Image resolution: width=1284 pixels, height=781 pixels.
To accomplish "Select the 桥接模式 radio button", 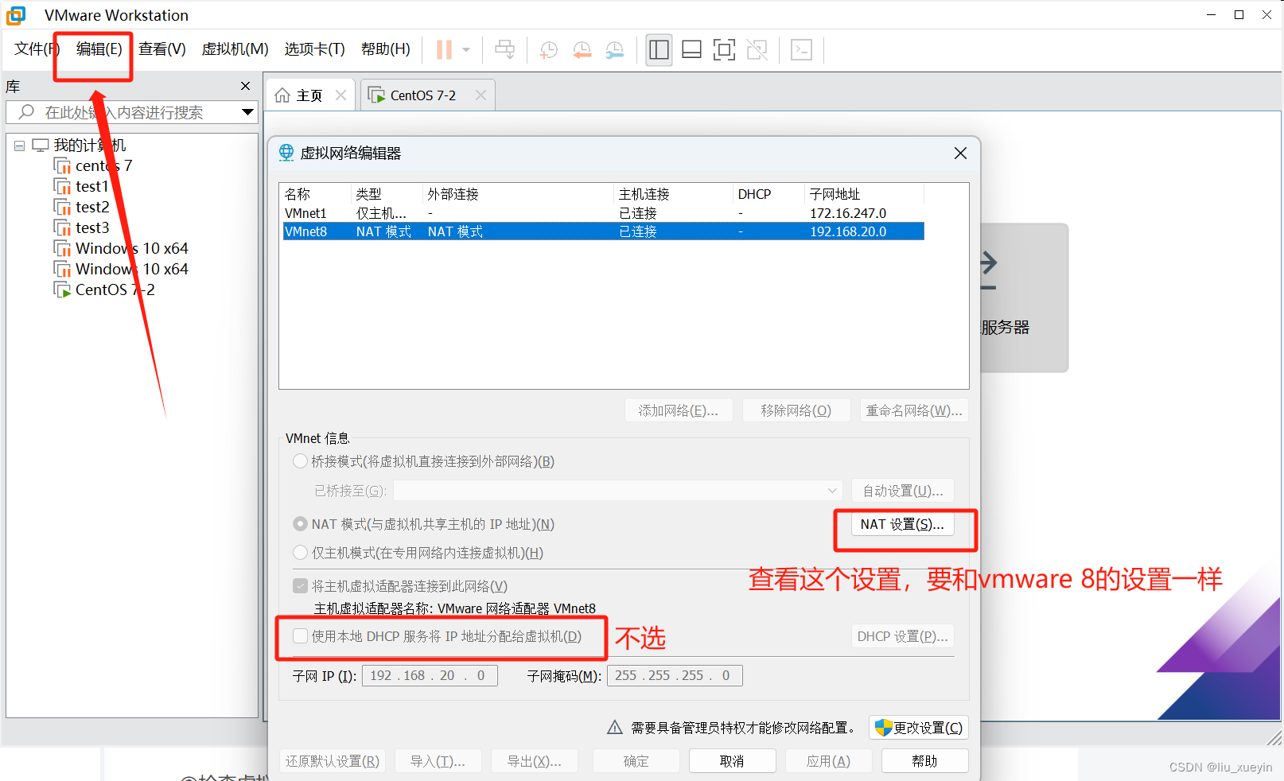I will pyautogui.click(x=301, y=461).
